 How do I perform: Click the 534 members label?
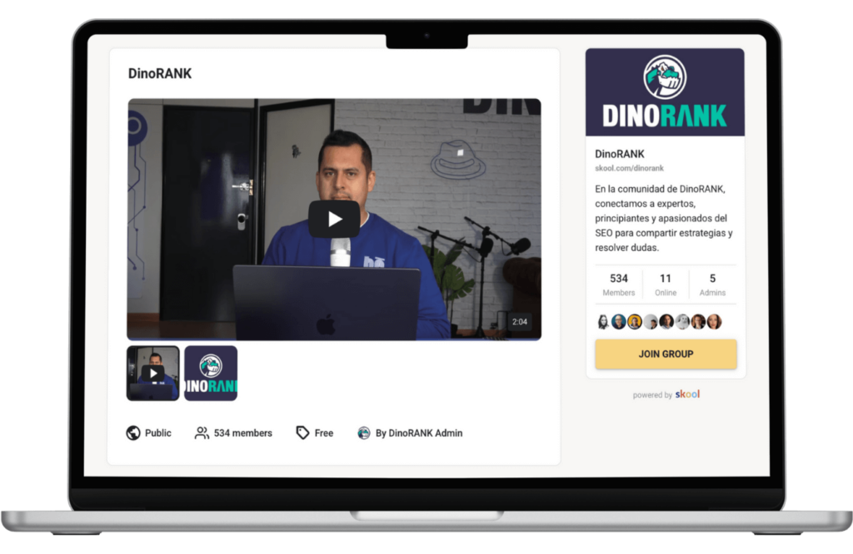pos(242,433)
